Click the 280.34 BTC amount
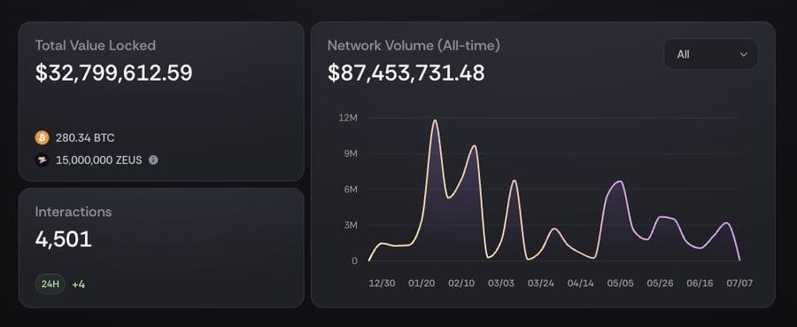797x327 pixels. (x=85, y=138)
